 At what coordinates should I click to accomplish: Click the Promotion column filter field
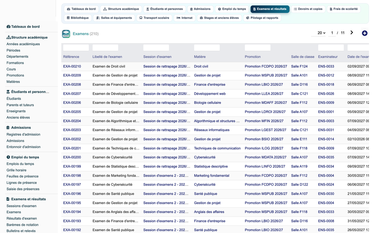258,48
